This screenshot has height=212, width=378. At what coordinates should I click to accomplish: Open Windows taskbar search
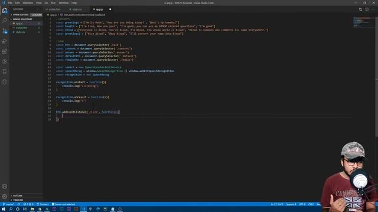[x=11, y=209]
